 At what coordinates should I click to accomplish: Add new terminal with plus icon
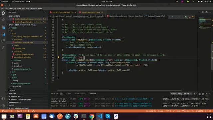(194, 94)
